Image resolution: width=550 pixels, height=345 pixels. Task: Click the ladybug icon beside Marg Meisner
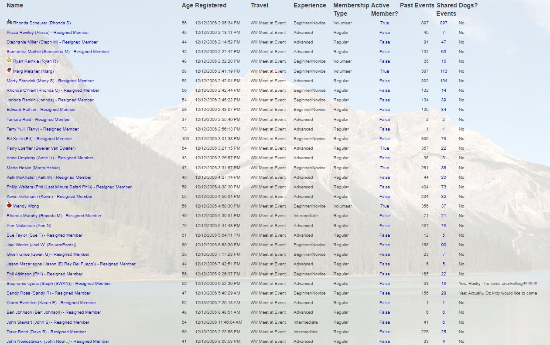coord(9,70)
